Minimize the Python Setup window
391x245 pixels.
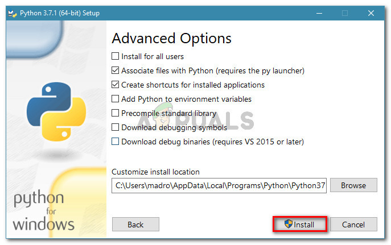319,13
